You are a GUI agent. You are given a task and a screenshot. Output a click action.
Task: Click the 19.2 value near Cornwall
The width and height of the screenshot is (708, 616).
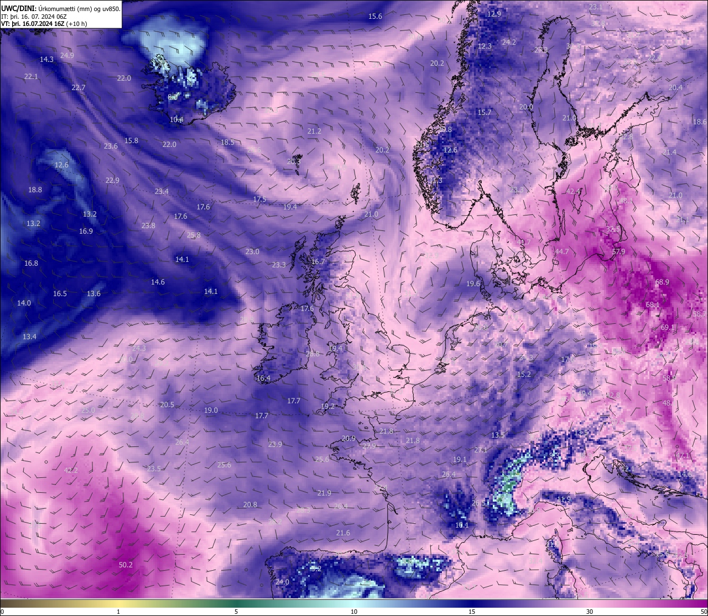[x=327, y=407]
